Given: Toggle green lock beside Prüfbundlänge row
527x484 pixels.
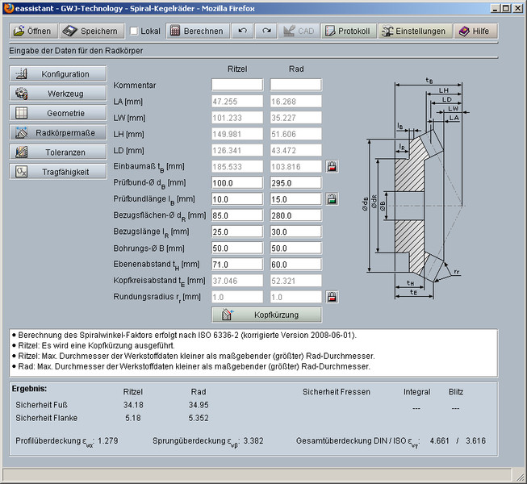Looking at the screenshot, I should (331, 198).
